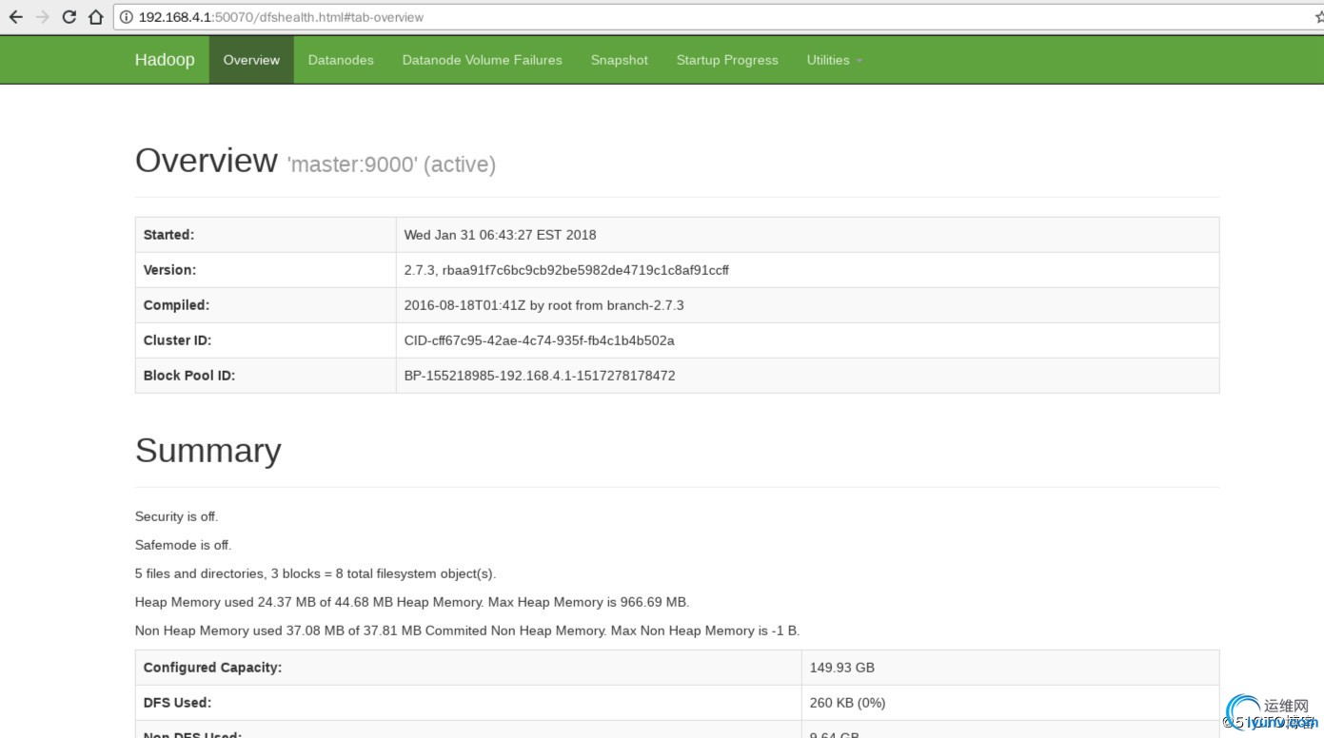Expand the Utilities dropdown menu
Image resolution: width=1324 pixels, height=738 pixels.
coord(835,60)
